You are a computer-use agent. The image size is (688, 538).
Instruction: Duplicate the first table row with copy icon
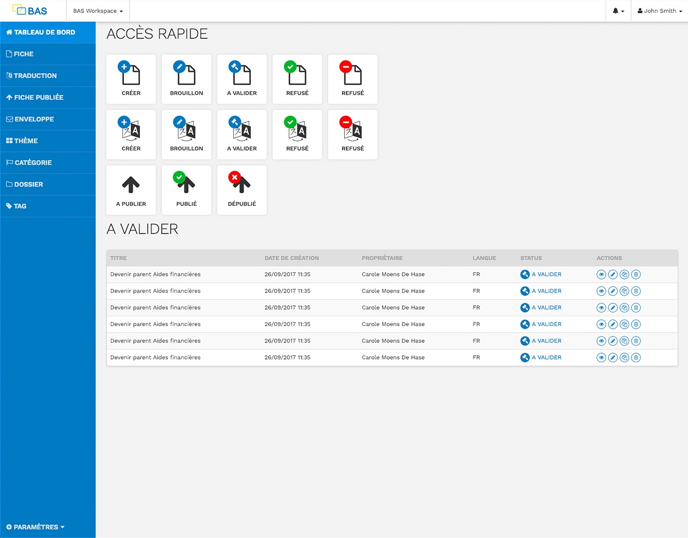pos(624,274)
